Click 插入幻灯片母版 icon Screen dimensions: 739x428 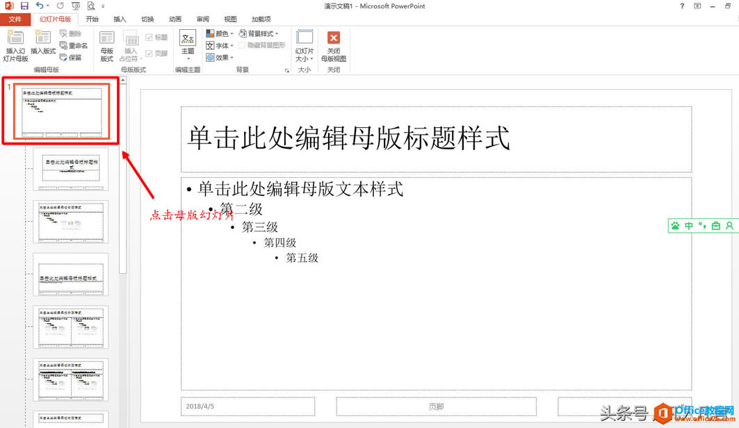(x=15, y=46)
